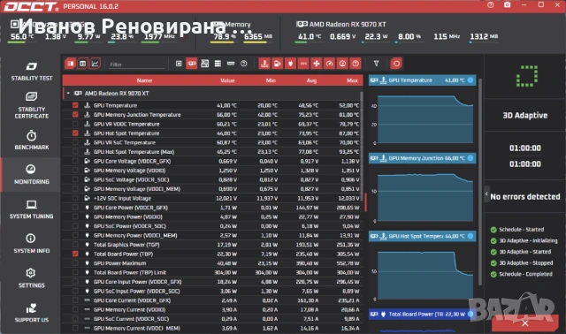Toggle the unknown hardware filter icon
This screenshot has width=566, height=334.
244,64
